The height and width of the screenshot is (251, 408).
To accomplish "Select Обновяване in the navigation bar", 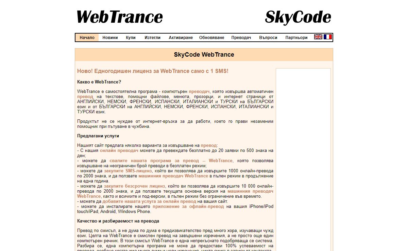I will pyautogui.click(x=211, y=38).
